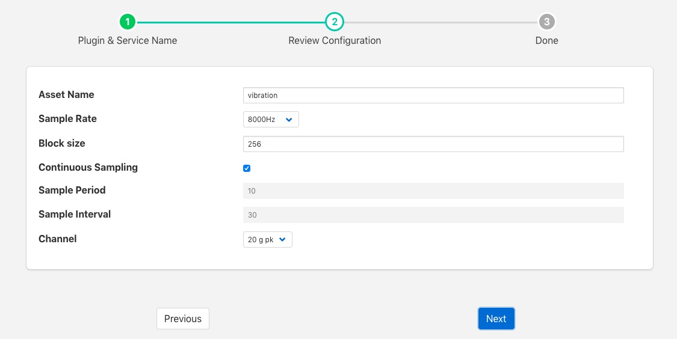
Task: Click the Channel label text
Action: 58,239
